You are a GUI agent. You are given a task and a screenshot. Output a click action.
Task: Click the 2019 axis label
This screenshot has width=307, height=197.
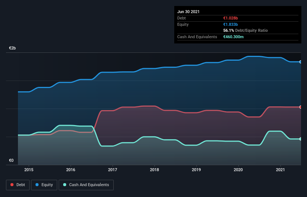click(196, 170)
